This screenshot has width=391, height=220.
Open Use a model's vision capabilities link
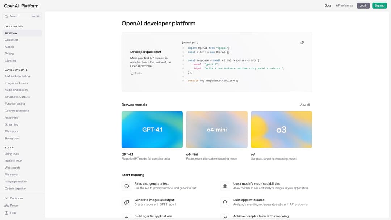[x=256, y=183]
